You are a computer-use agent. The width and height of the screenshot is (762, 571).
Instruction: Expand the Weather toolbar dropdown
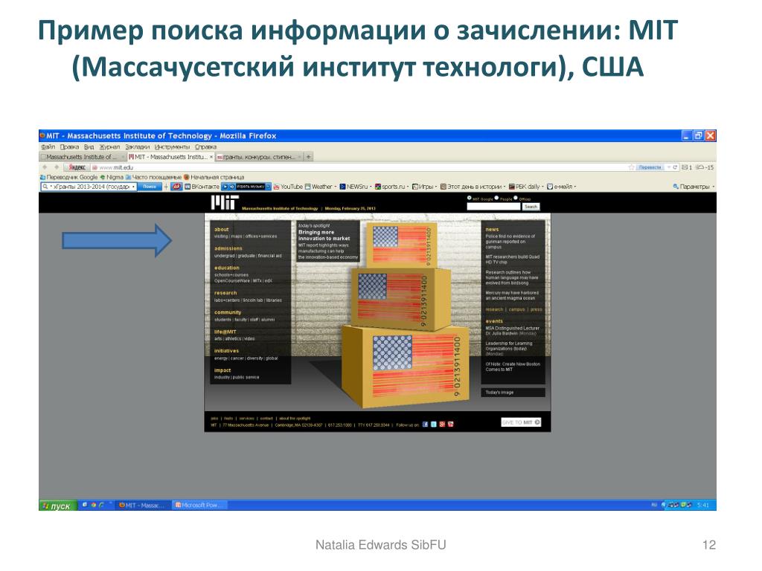tap(336, 187)
